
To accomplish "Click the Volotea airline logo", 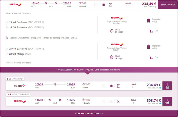I will pos(19,86).
